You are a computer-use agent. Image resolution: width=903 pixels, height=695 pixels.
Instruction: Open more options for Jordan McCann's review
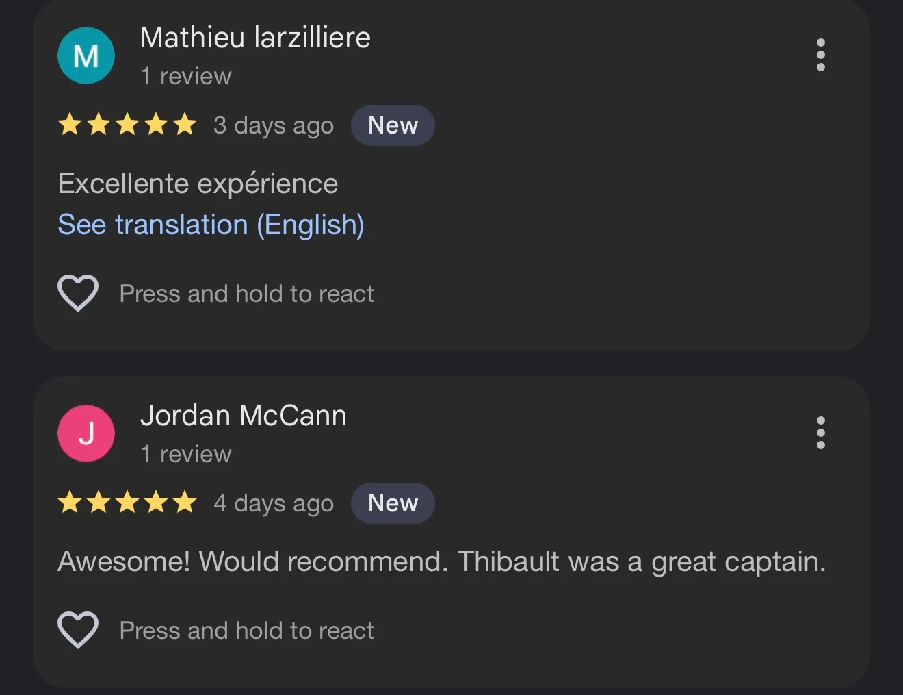820,433
